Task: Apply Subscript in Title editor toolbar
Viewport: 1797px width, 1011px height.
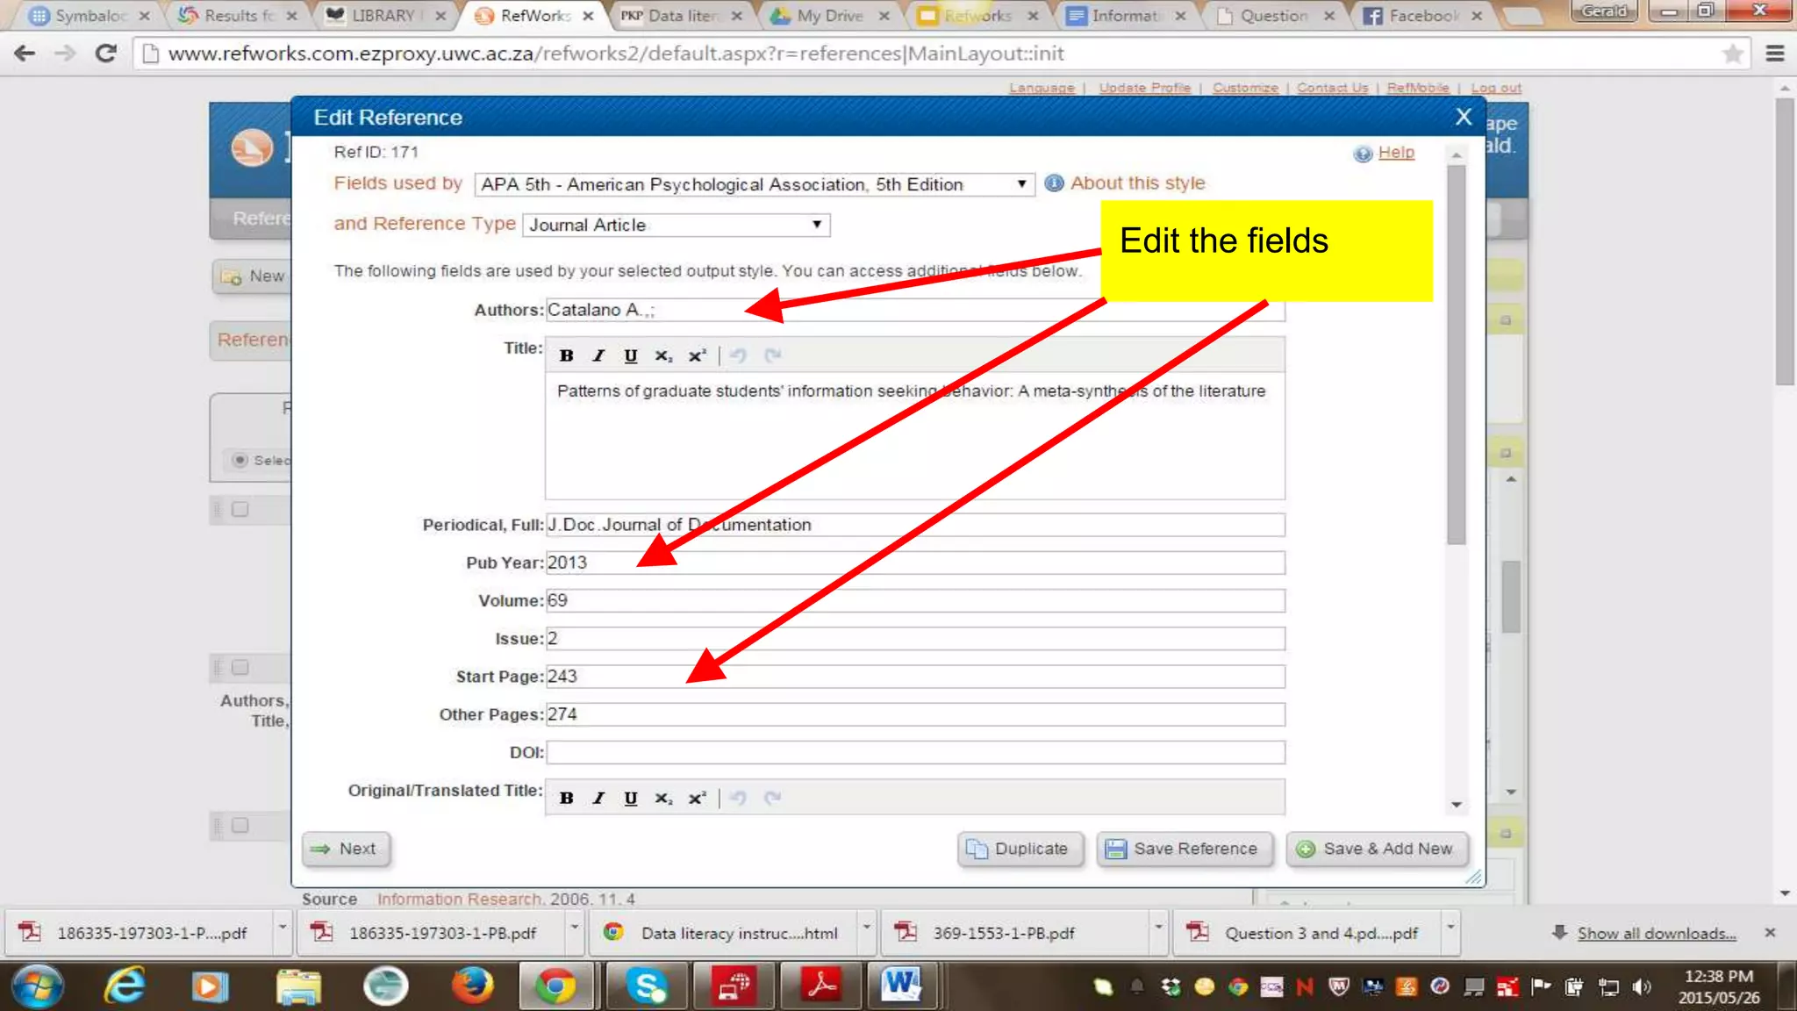Action: [662, 355]
